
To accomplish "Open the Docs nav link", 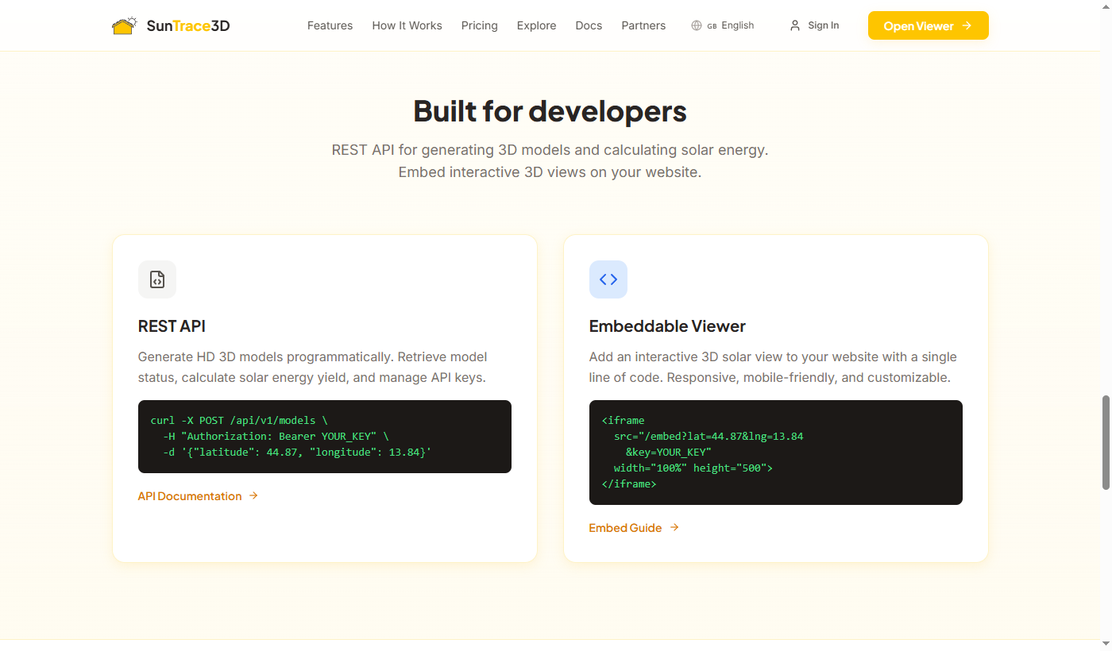I will click(589, 25).
